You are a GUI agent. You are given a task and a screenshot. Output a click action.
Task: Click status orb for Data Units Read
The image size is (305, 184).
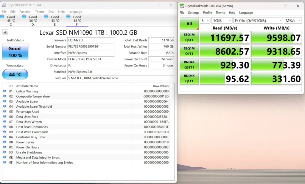pos(5,116)
